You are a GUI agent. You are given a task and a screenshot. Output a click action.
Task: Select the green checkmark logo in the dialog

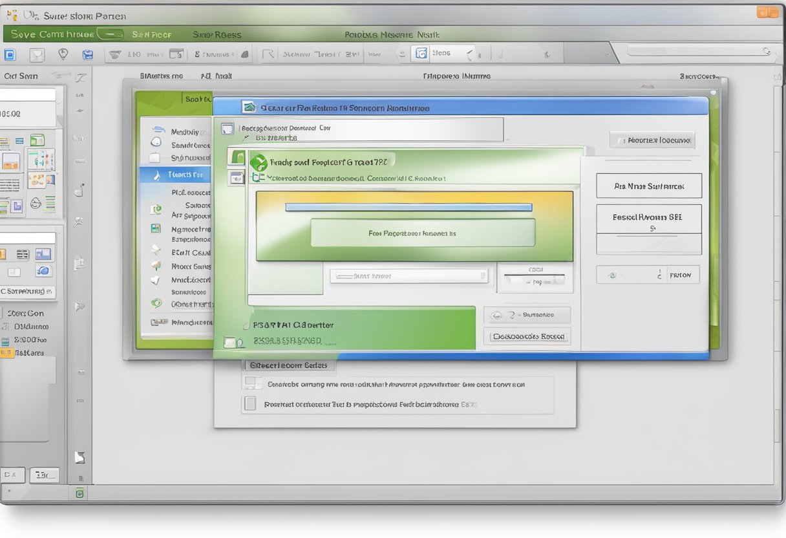click(x=258, y=162)
